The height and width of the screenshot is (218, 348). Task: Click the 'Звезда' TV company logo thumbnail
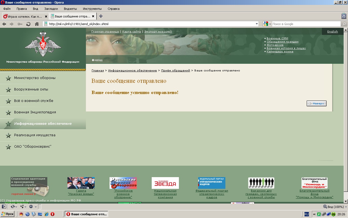[165, 183]
